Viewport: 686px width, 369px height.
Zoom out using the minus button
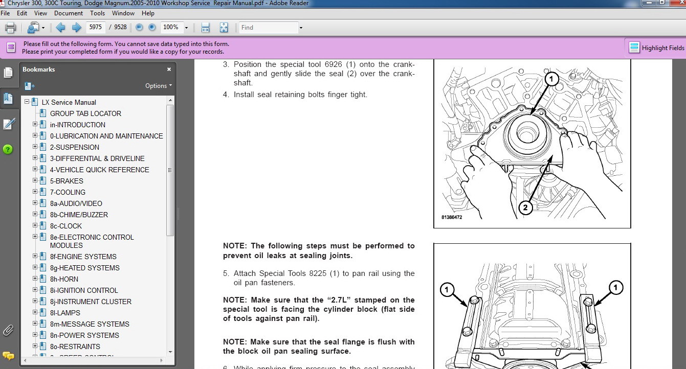pyautogui.click(x=139, y=28)
